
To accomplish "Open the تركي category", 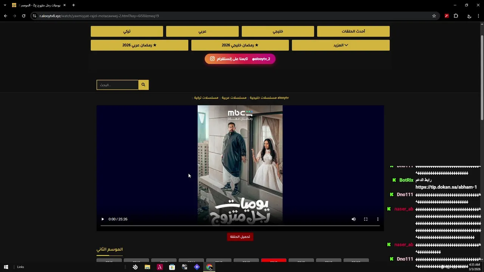I will click(127, 31).
